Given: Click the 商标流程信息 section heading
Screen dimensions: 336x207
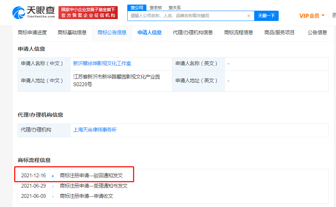Looking at the screenshot, I should [x=34, y=160].
